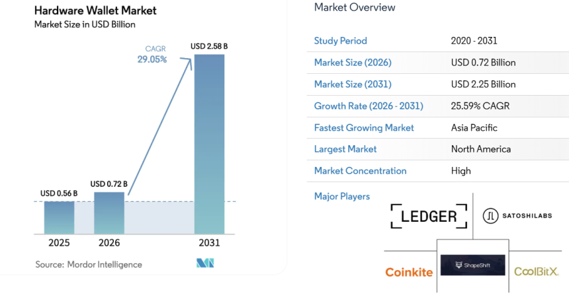
Task: Click the SatoshiLabs logo
Action: click(x=517, y=215)
